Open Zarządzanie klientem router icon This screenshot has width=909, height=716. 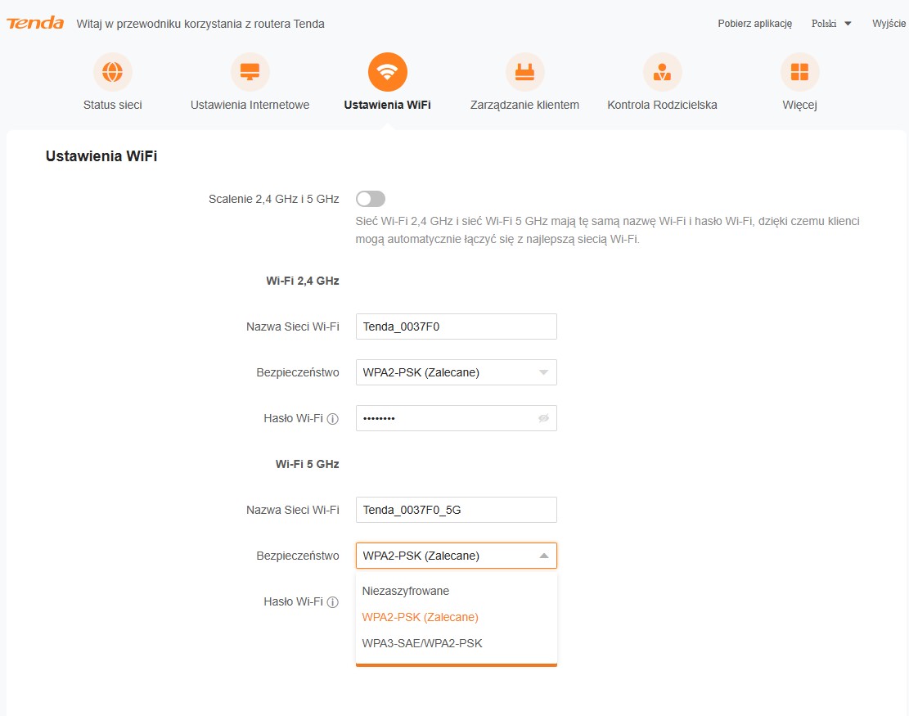(524, 72)
